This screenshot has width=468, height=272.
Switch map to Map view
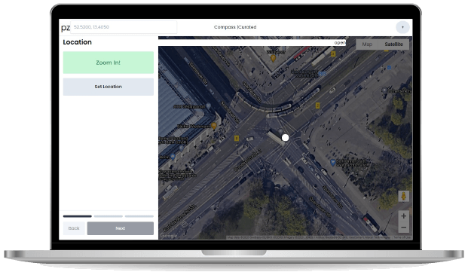pyautogui.click(x=367, y=44)
